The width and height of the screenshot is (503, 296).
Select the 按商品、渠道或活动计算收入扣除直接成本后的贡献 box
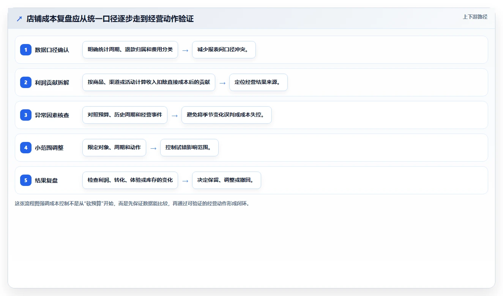[149, 82]
